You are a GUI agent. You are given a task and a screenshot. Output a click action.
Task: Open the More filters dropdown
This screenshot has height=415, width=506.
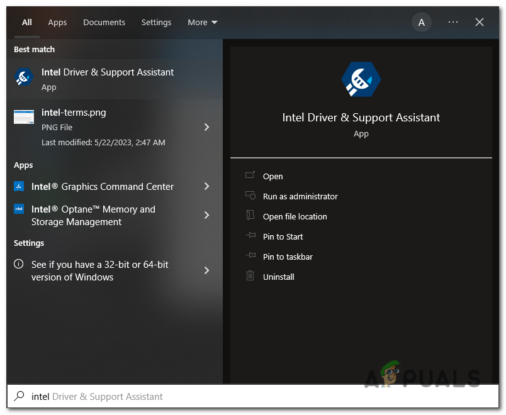202,22
